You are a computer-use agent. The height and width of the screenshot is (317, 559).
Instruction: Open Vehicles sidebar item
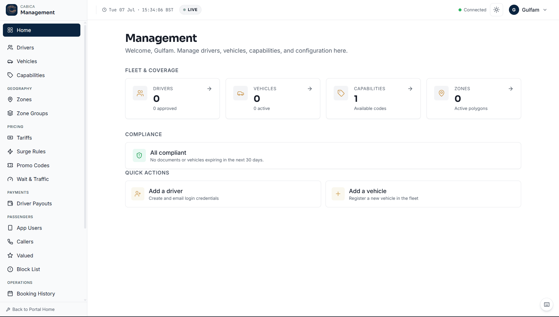tap(42, 61)
